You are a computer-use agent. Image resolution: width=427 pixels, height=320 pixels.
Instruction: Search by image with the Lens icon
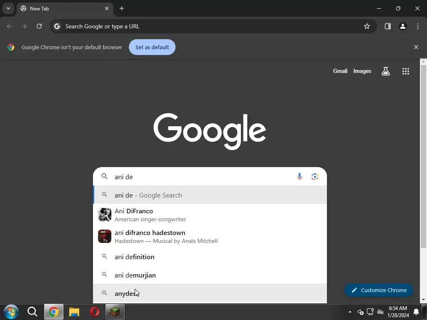tap(315, 177)
